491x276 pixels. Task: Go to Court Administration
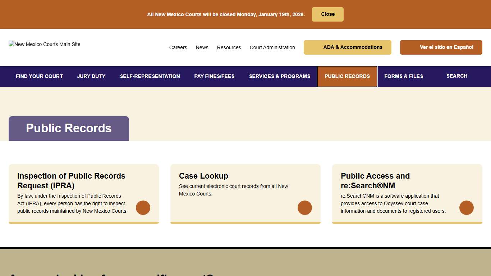tap(272, 47)
